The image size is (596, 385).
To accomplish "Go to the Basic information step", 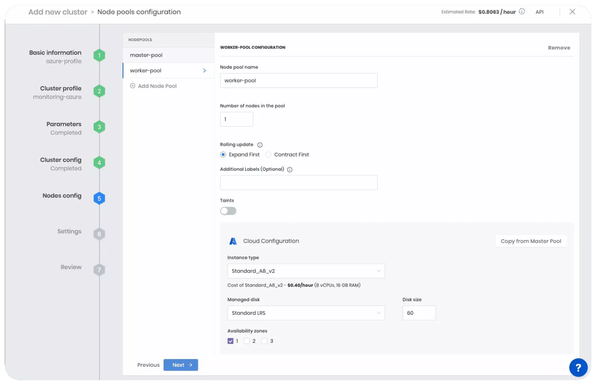I will 55,53.
